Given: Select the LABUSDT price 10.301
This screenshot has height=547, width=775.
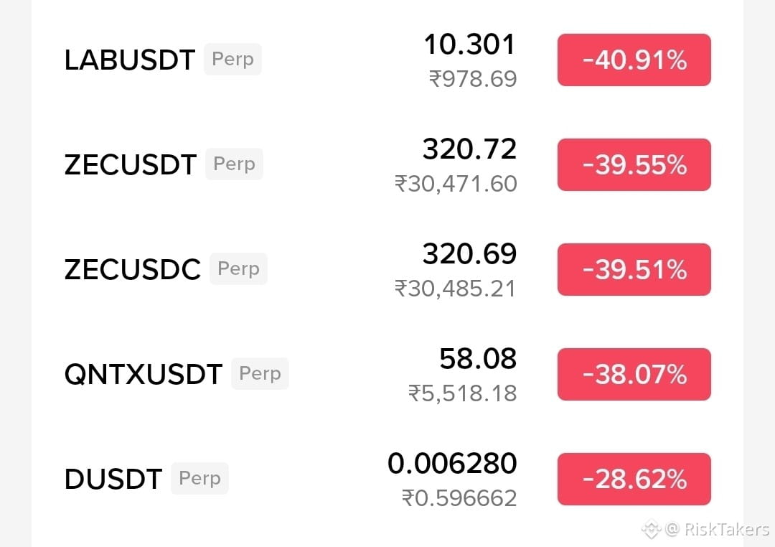Looking at the screenshot, I should click(469, 44).
